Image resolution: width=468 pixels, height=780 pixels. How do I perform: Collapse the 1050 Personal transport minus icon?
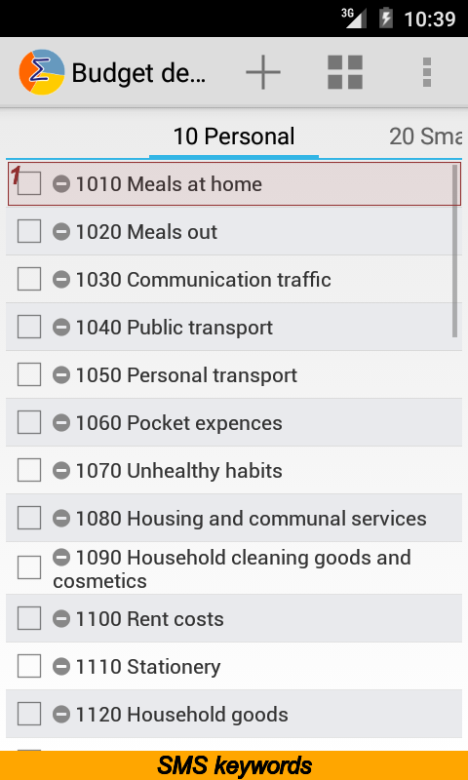click(x=61, y=375)
